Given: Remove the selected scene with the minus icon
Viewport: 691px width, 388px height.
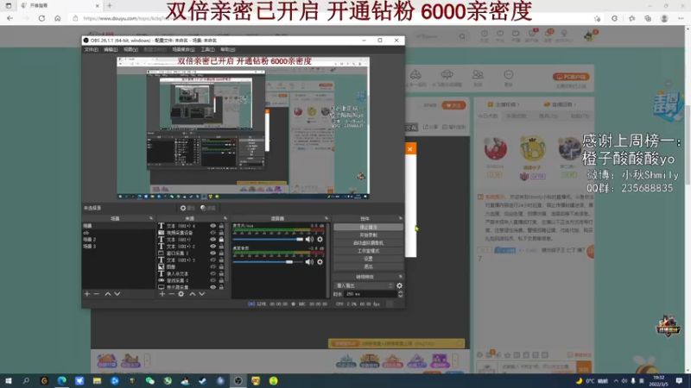Looking at the screenshot, I should click(97, 294).
